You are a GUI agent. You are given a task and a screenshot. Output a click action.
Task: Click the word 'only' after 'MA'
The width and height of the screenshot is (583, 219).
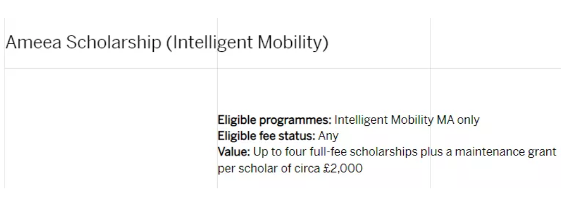468,120
